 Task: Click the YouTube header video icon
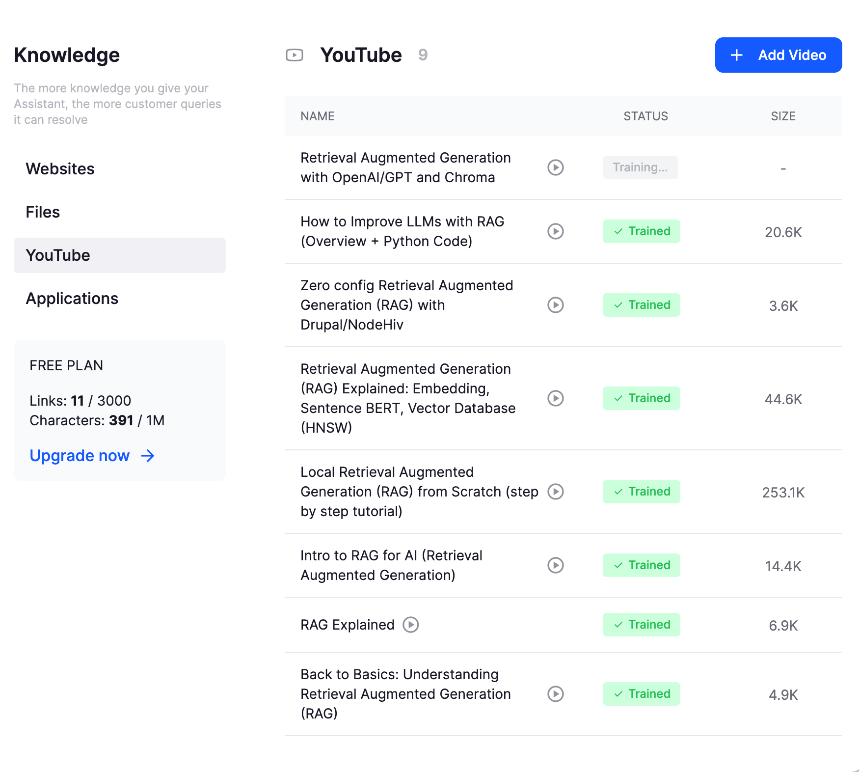coord(295,55)
